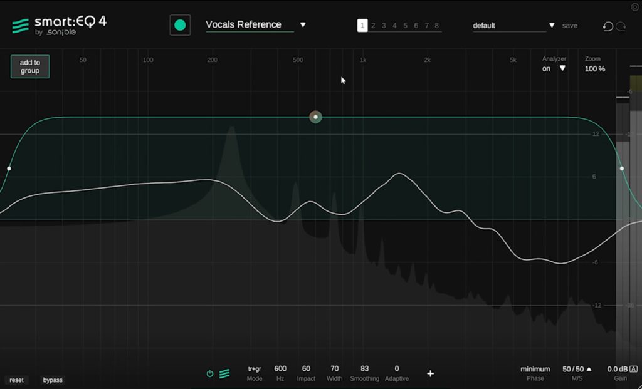Click the green profile learning button
The image size is (642, 389).
click(181, 25)
